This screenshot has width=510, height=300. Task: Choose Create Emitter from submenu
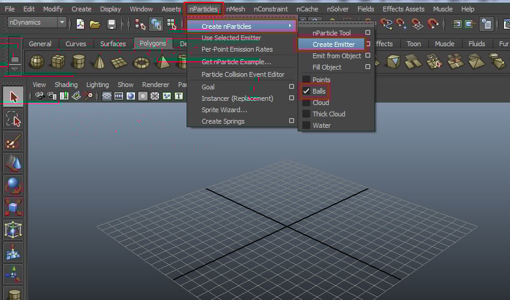(334, 44)
